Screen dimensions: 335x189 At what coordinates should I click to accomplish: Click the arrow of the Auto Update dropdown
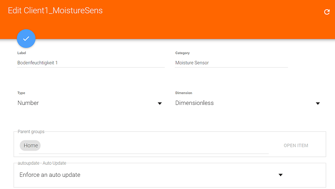click(281, 175)
